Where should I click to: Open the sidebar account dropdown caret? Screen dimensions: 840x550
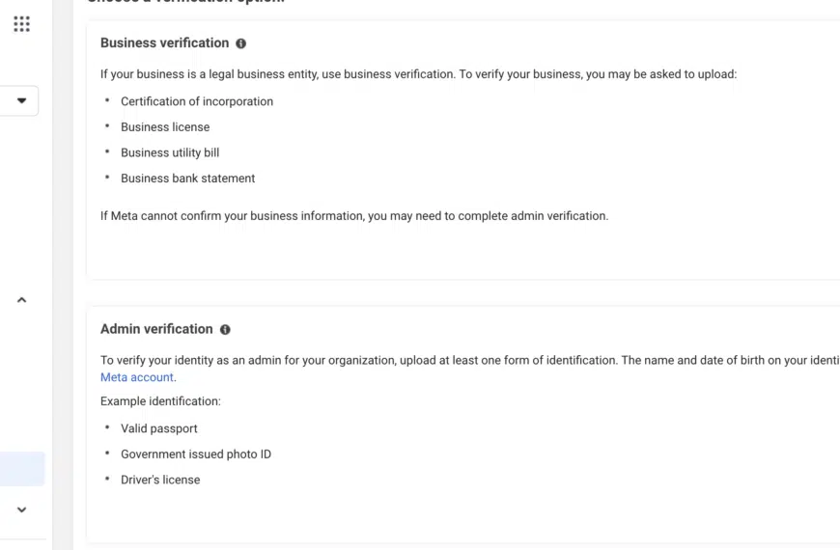(21, 100)
